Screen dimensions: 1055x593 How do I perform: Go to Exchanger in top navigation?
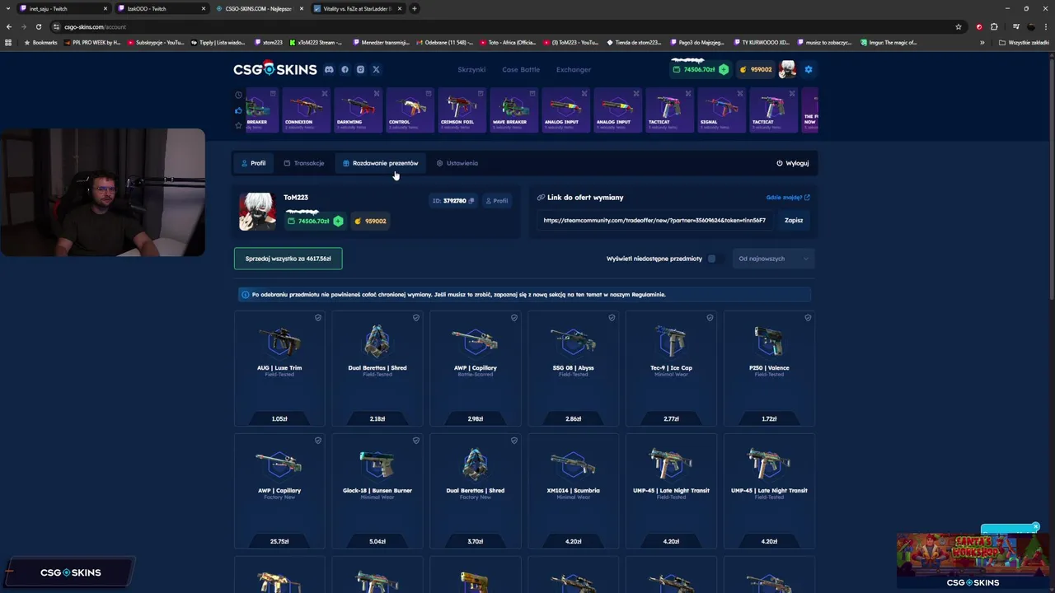(x=574, y=69)
